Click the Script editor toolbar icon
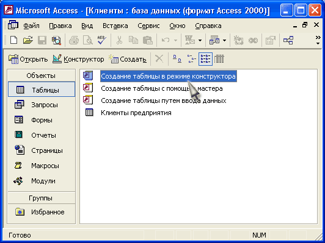325x243 pixels. pos(253,40)
